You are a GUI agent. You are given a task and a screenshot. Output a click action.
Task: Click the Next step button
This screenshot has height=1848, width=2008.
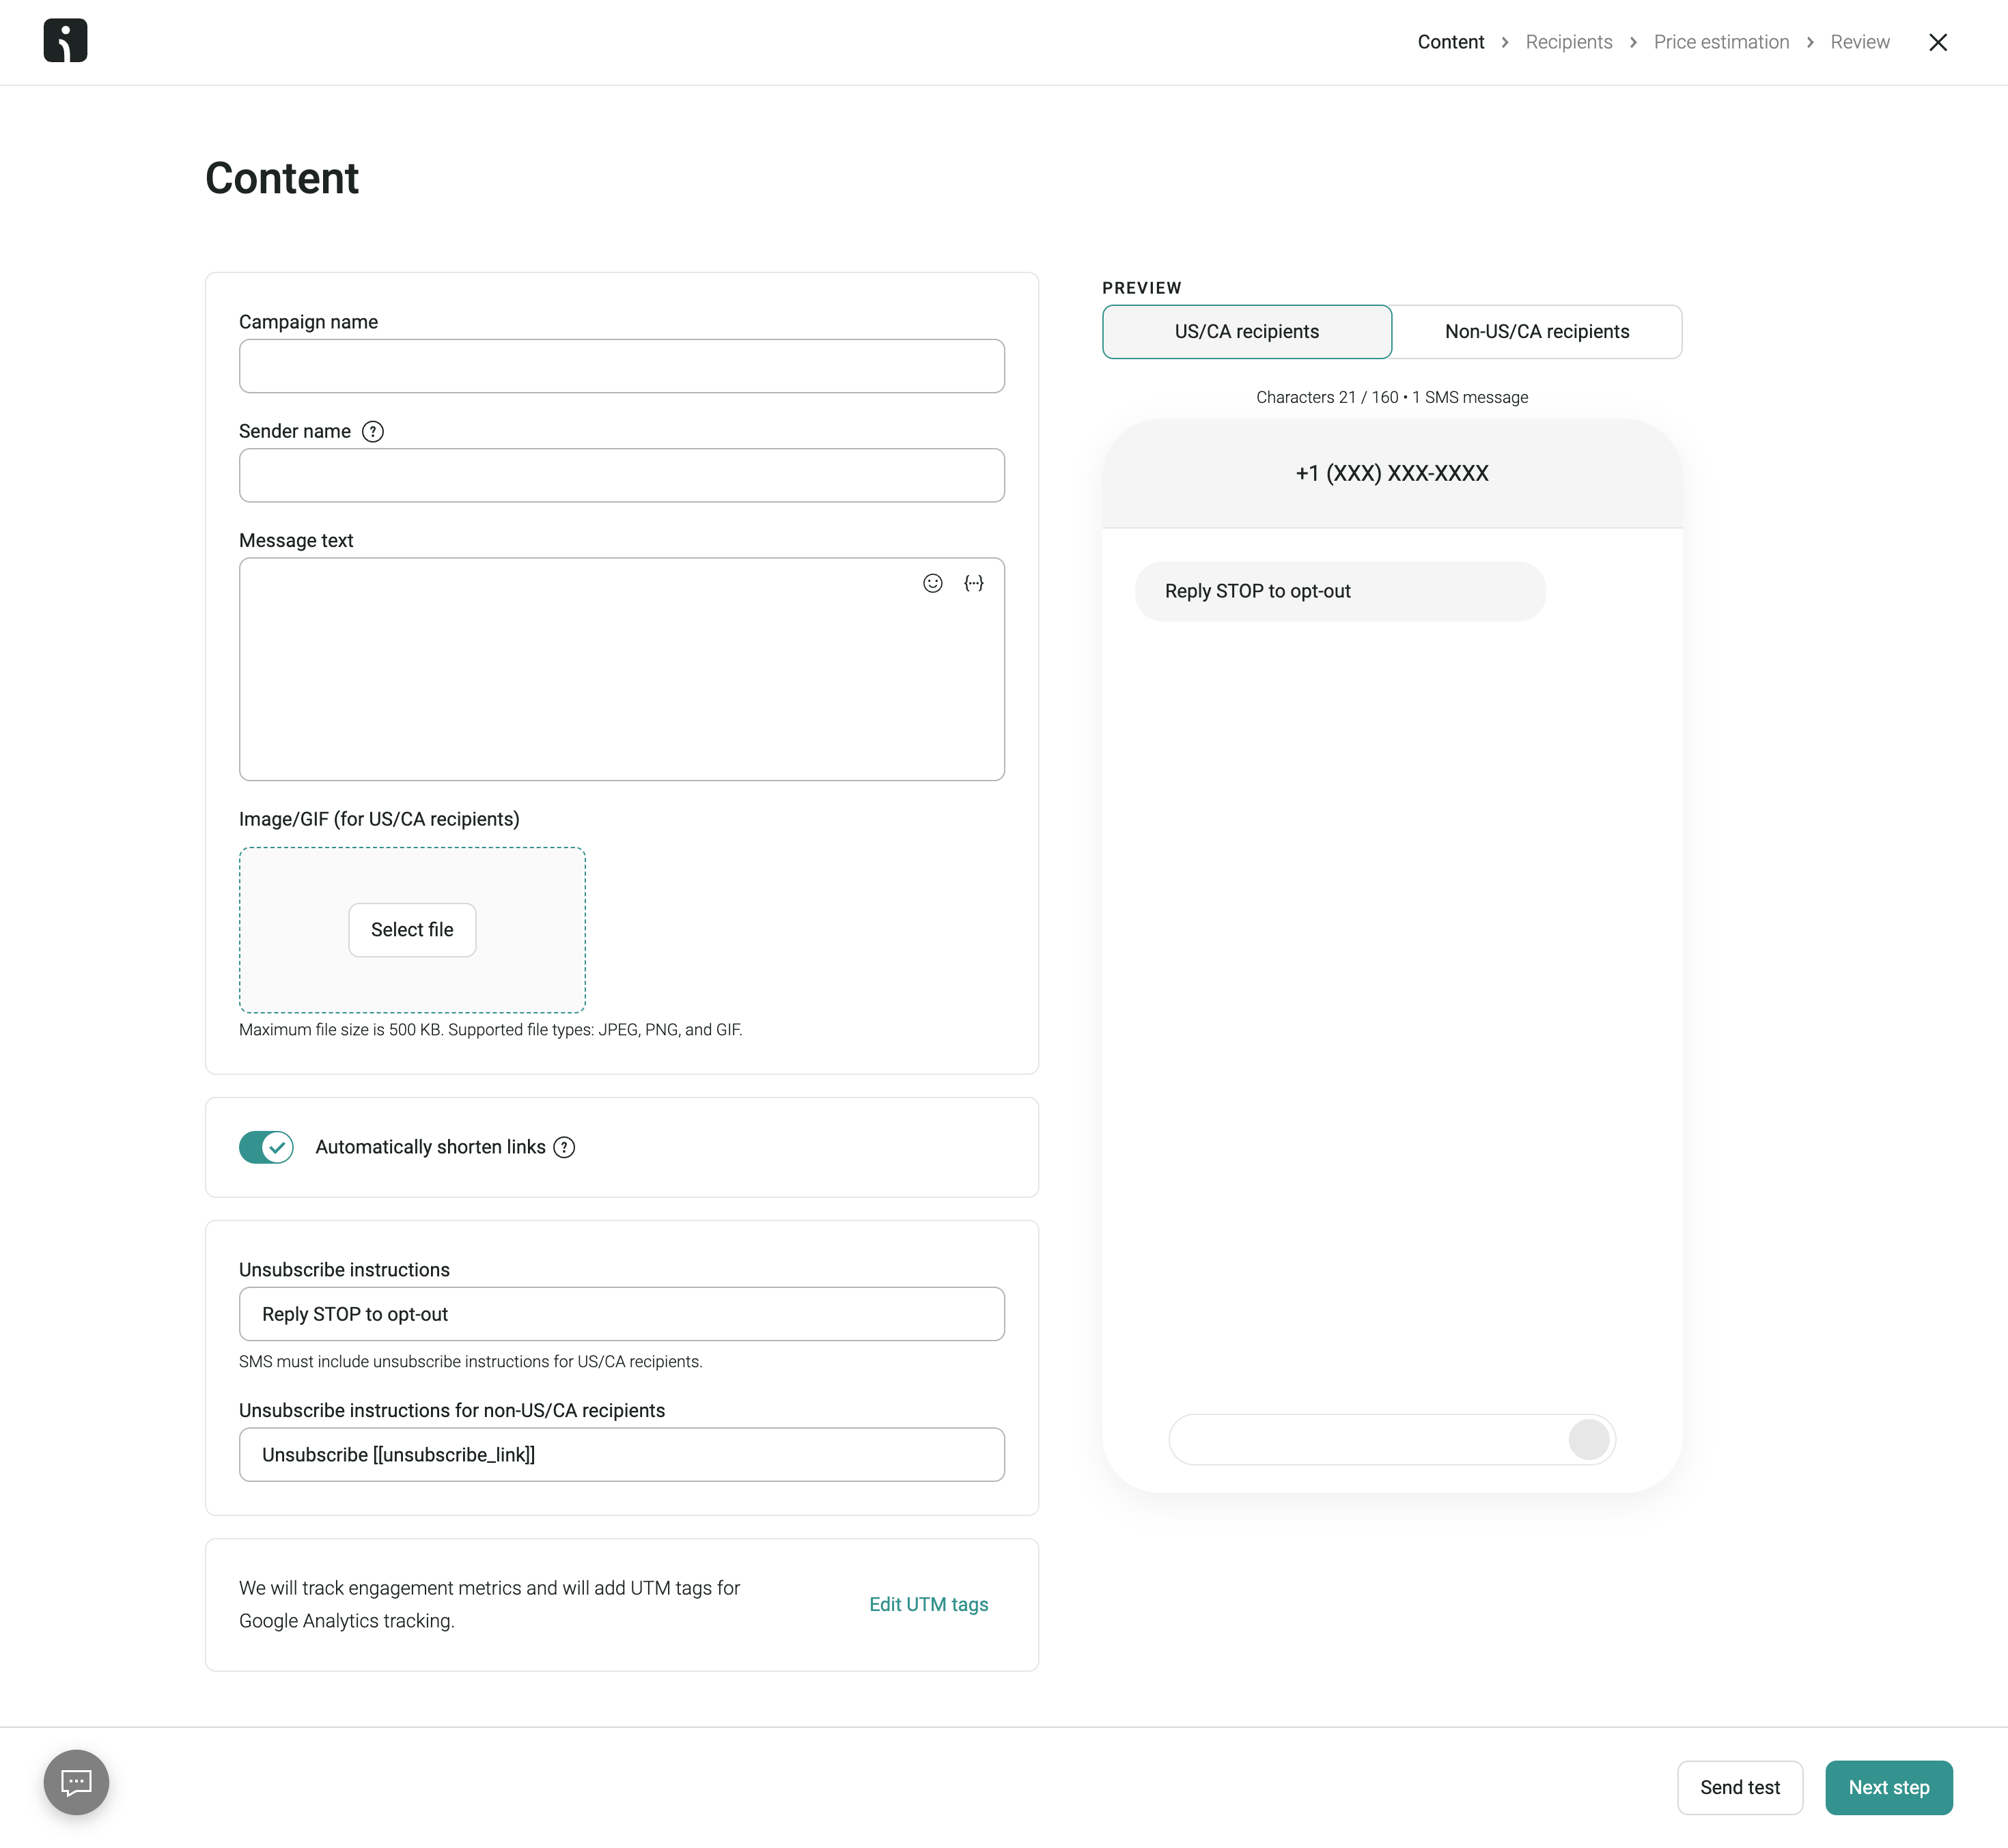pos(1887,1787)
